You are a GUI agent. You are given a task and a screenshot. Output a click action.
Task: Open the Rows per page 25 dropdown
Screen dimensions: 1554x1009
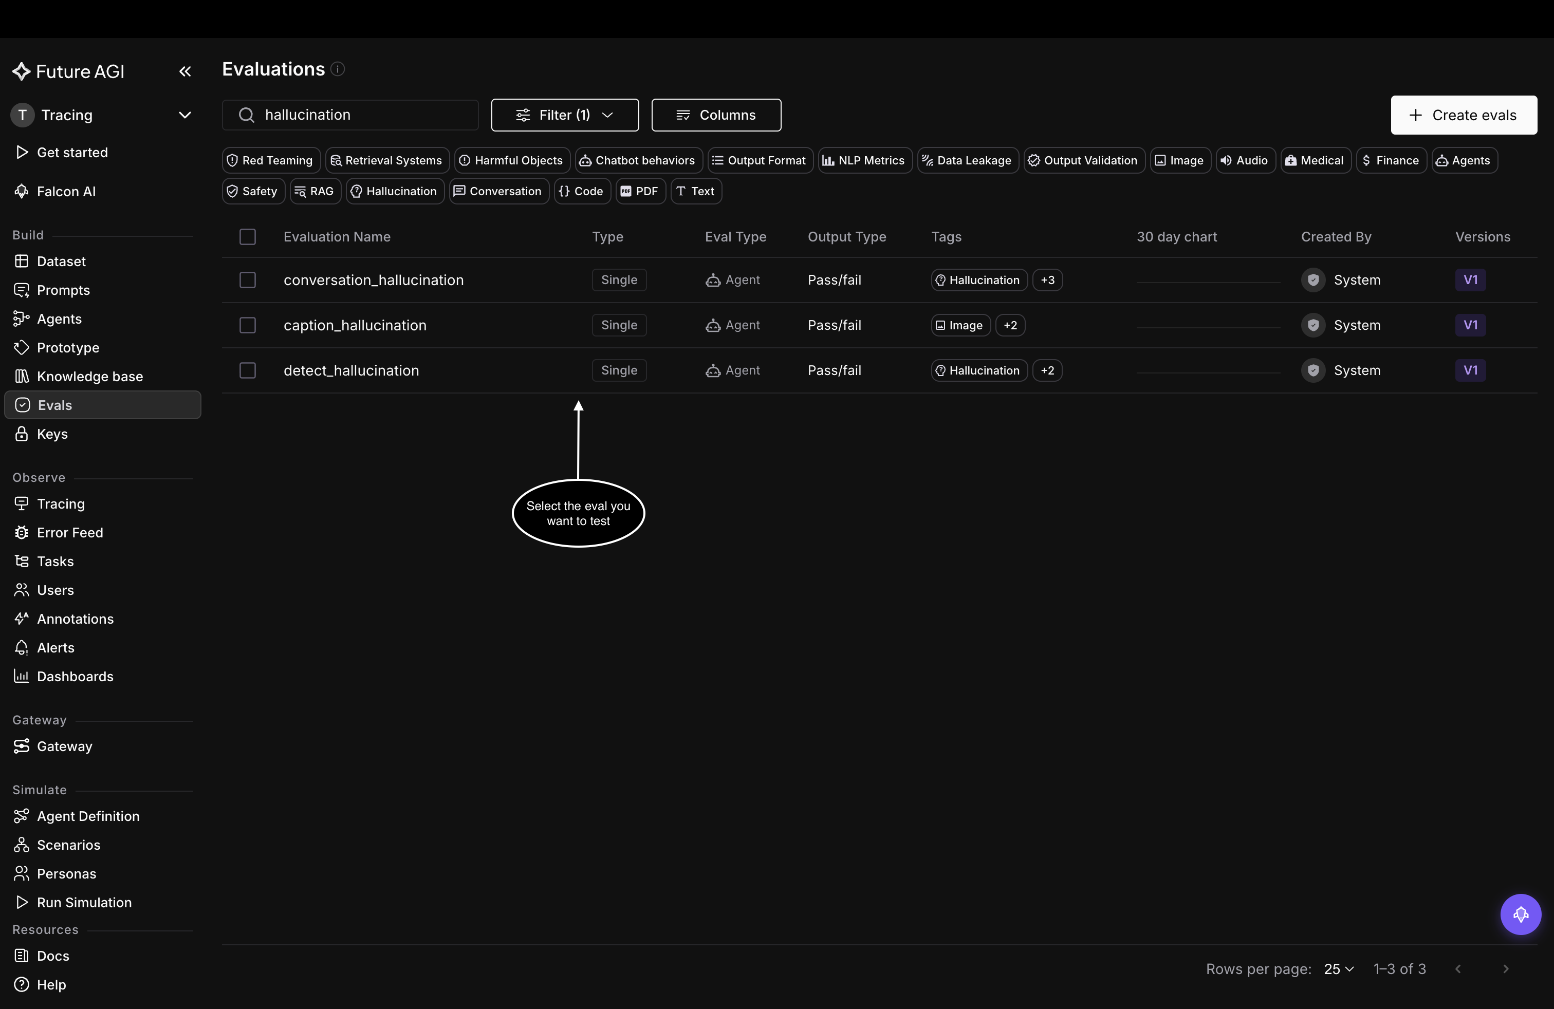click(x=1339, y=968)
